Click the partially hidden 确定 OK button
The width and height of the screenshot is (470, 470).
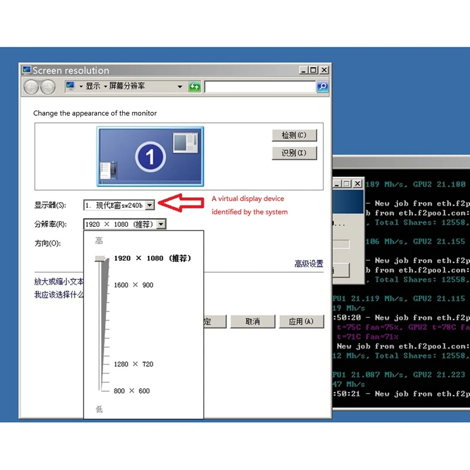[215, 321]
